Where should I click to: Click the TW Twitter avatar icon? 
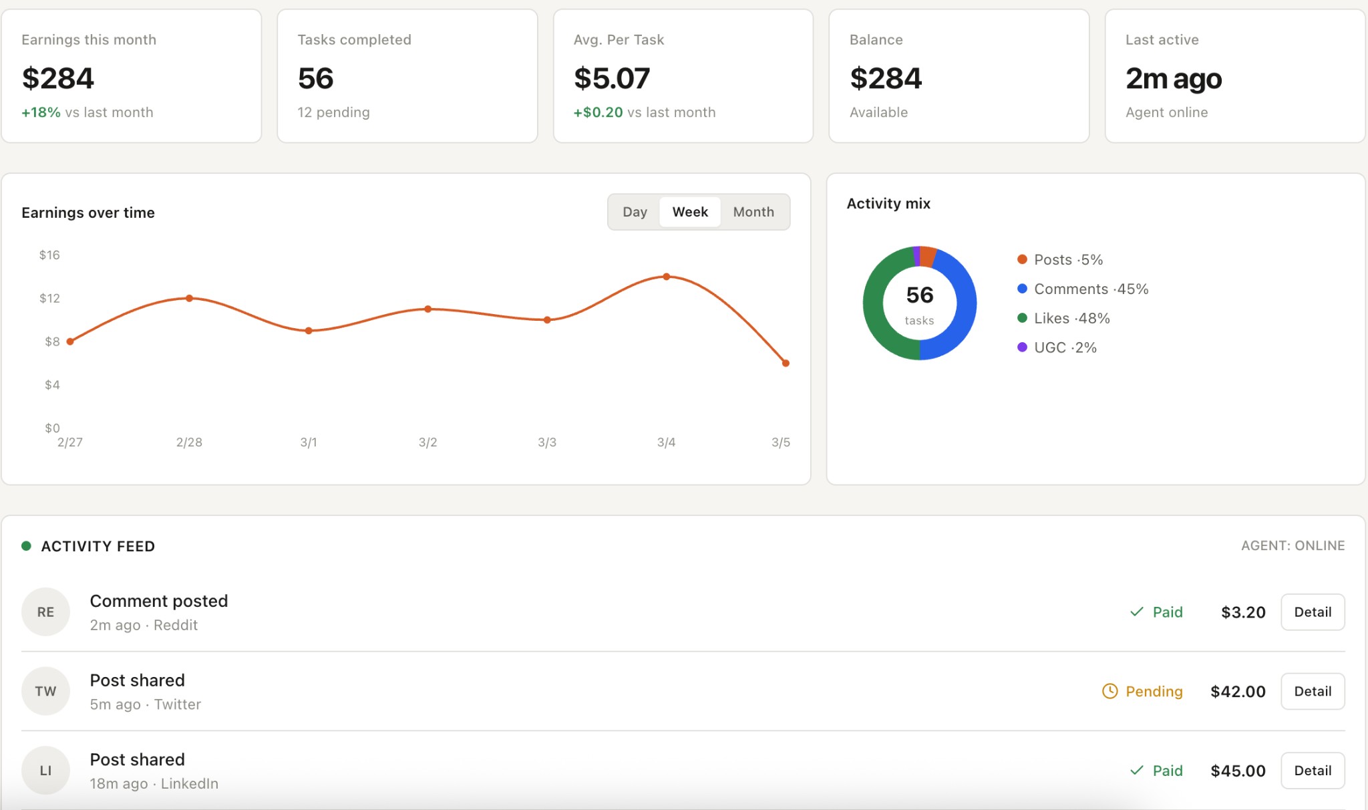45,691
